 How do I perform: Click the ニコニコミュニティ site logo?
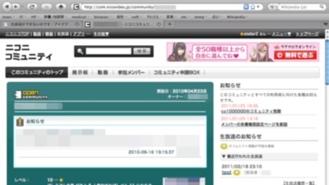(x=28, y=52)
